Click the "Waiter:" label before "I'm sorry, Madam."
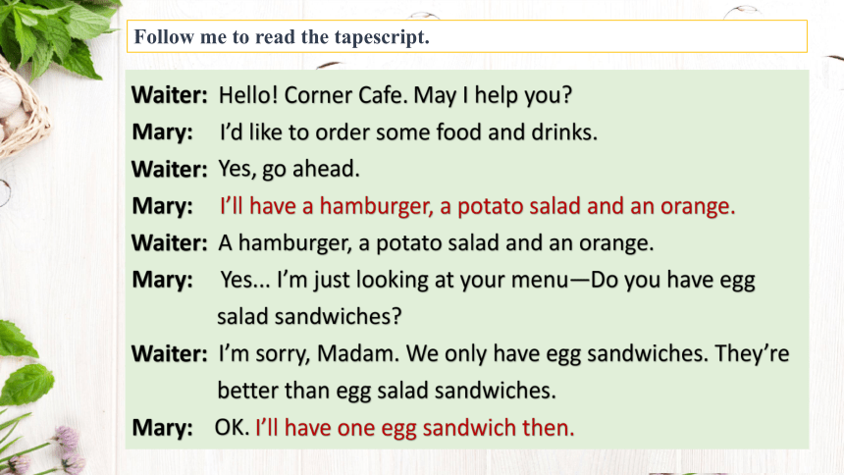This screenshot has height=475, width=844. click(170, 354)
